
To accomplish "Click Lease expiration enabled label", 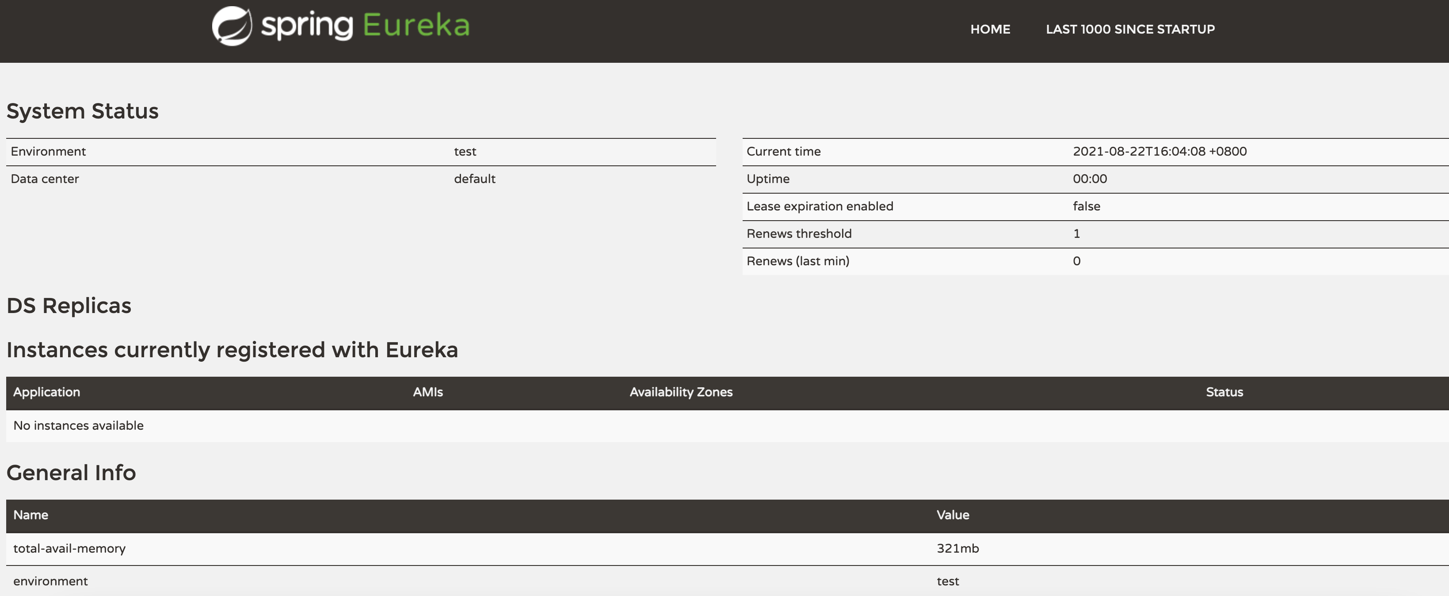I will pyautogui.click(x=820, y=206).
